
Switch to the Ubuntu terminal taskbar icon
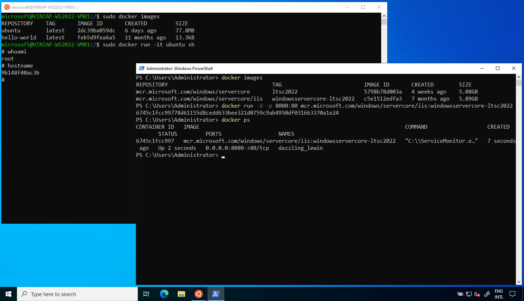point(199,294)
